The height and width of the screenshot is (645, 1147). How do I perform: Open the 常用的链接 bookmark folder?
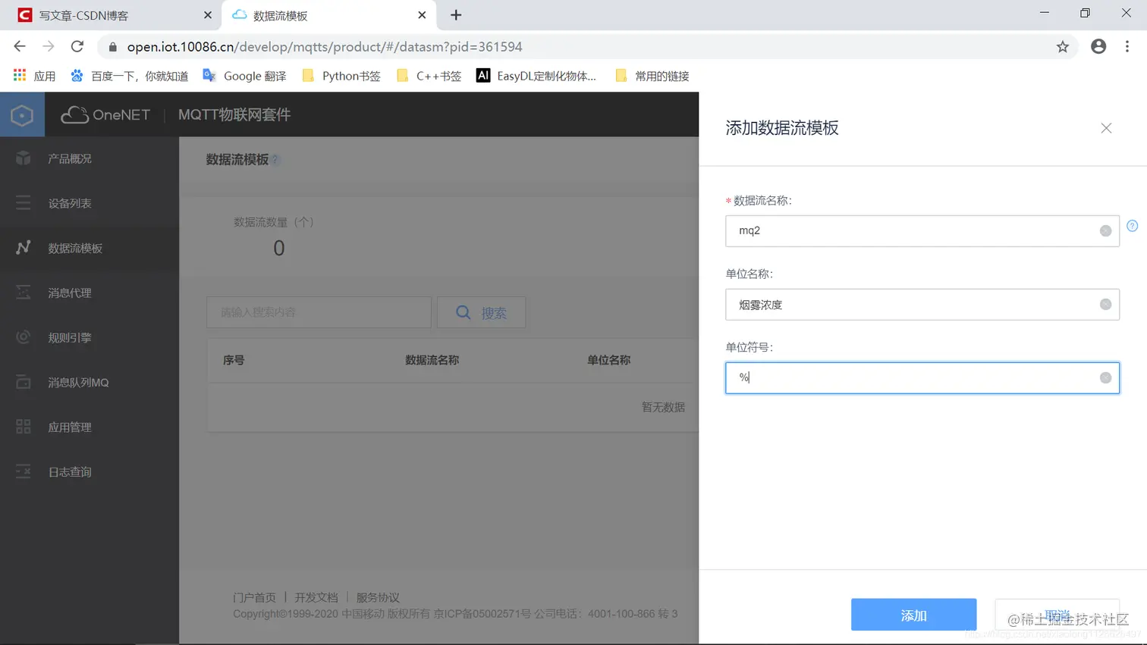(652, 76)
